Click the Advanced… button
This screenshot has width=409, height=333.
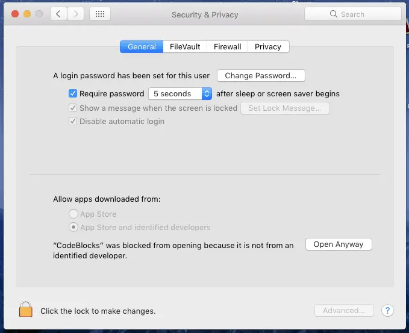[x=344, y=310]
